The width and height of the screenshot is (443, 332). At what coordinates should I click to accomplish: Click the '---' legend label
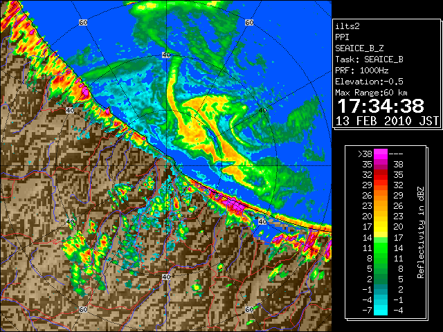click(x=396, y=154)
